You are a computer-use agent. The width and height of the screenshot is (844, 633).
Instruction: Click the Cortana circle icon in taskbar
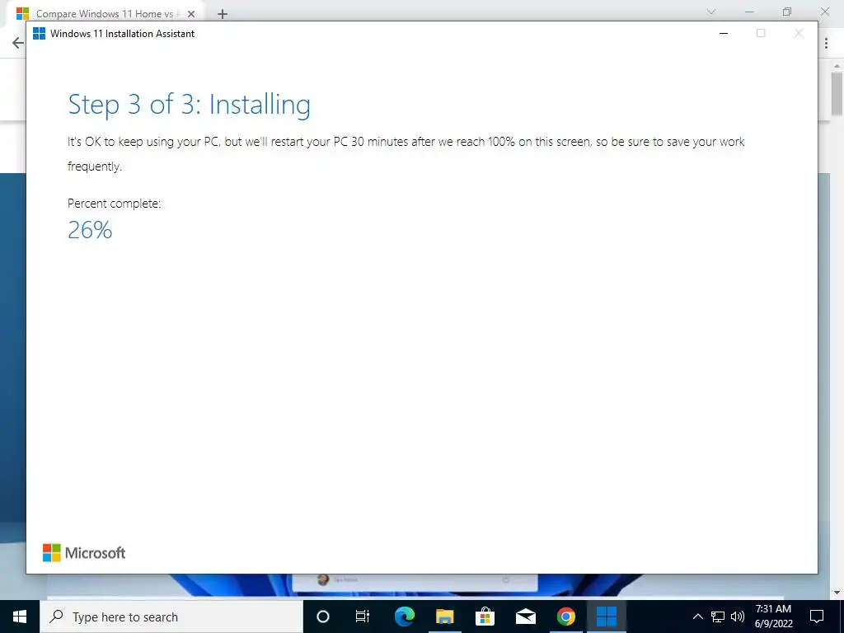(x=322, y=617)
